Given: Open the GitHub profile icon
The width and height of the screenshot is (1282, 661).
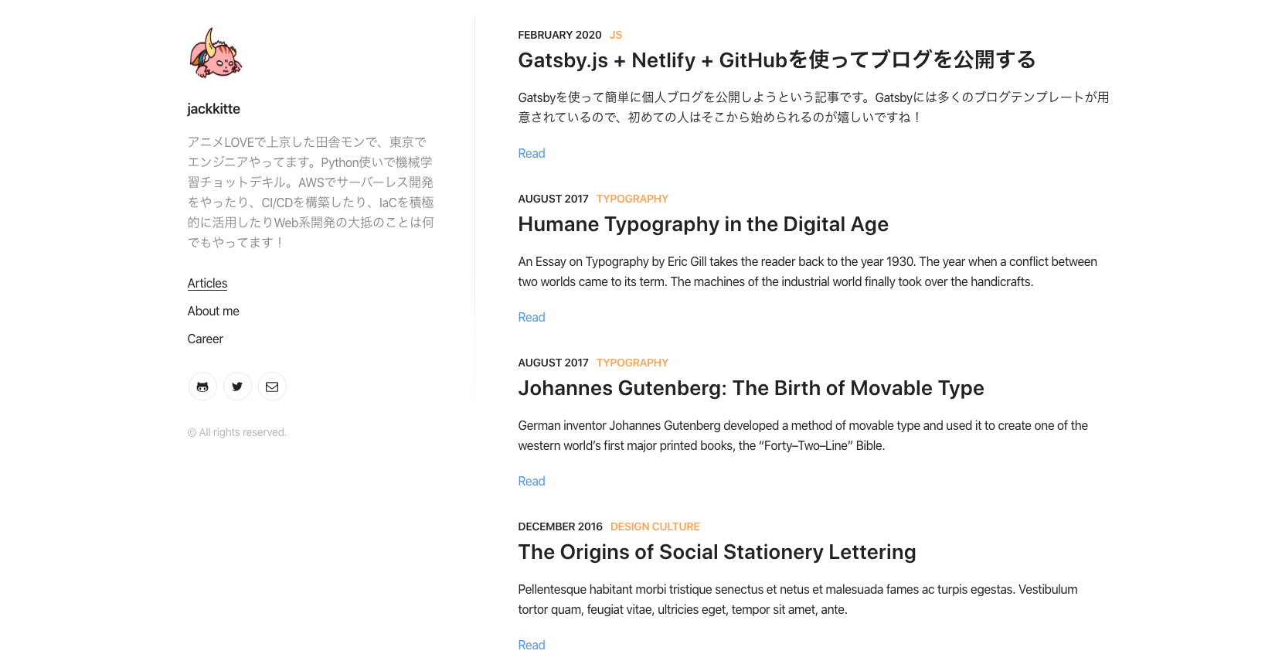Looking at the screenshot, I should pyautogui.click(x=202, y=387).
